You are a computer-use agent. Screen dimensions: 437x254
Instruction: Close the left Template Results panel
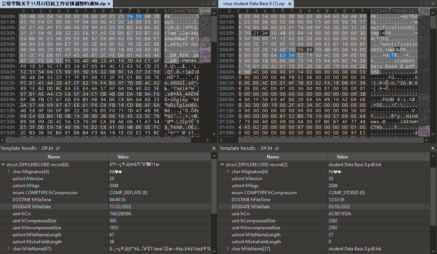[214, 148]
